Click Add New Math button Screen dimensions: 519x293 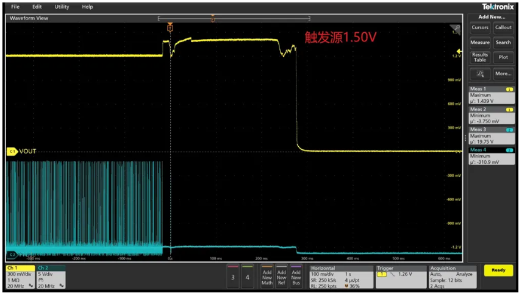pyautogui.click(x=267, y=277)
